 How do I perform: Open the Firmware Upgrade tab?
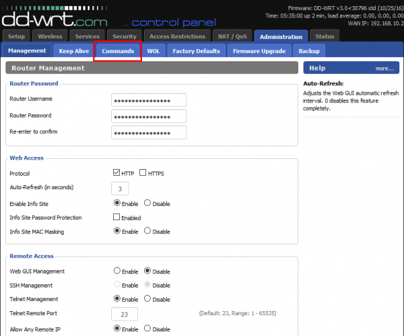259,51
